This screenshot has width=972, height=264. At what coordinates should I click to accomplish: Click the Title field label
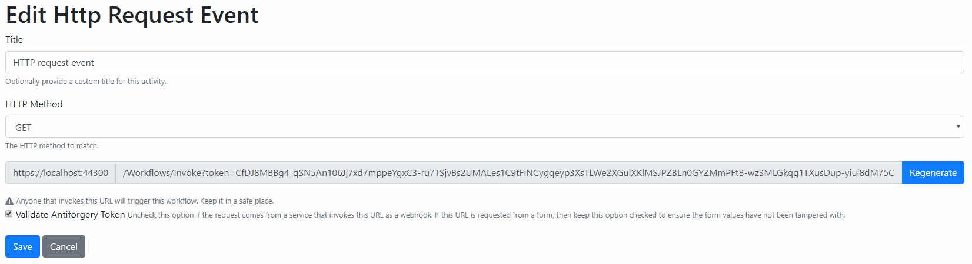pos(14,39)
